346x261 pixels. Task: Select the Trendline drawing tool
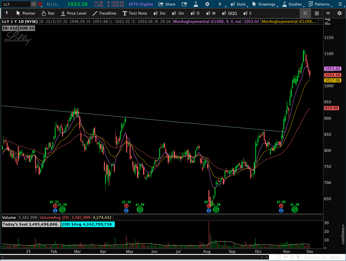point(104,13)
